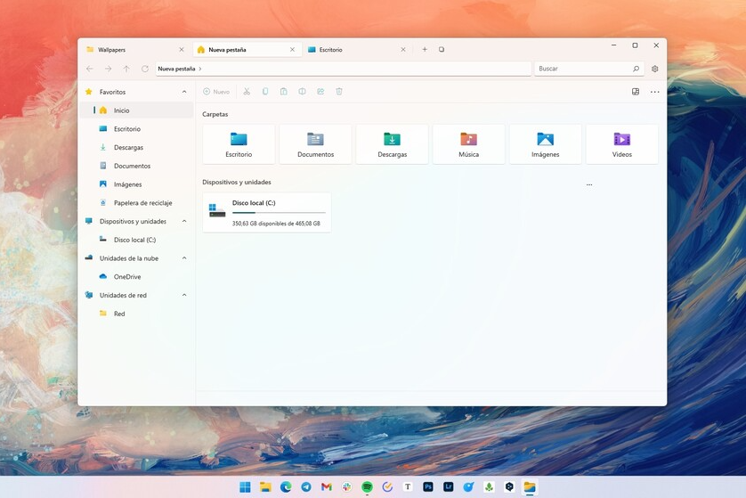Click the rename icon in toolbar

[x=302, y=92]
